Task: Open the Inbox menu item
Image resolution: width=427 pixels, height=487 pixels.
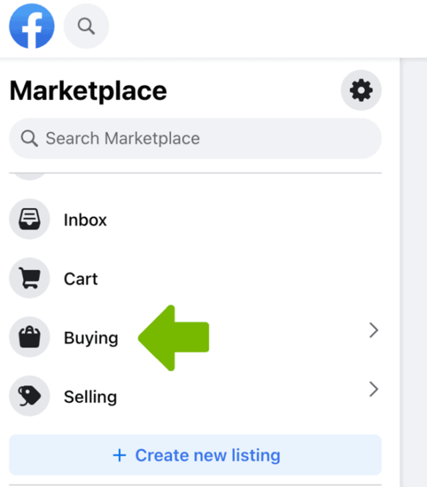Action: (85, 220)
